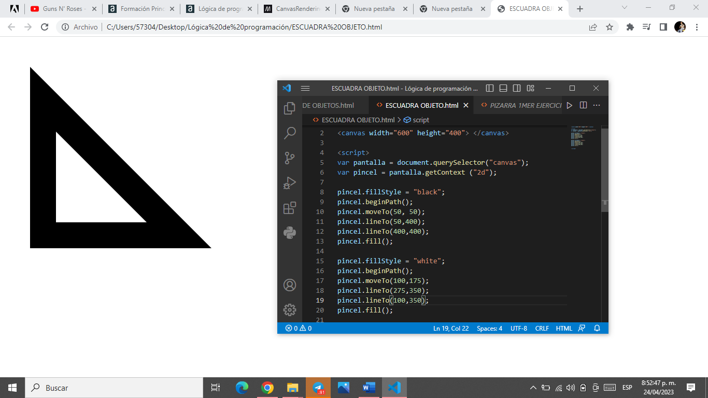Click the Spaces: 4 indentation setting
Viewport: 708px width, 398px height.
click(489, 328)
